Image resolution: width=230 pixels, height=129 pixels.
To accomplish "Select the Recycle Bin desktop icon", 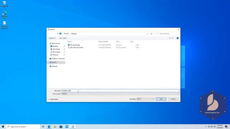I will pyautogui.click(x=4, y=4).
